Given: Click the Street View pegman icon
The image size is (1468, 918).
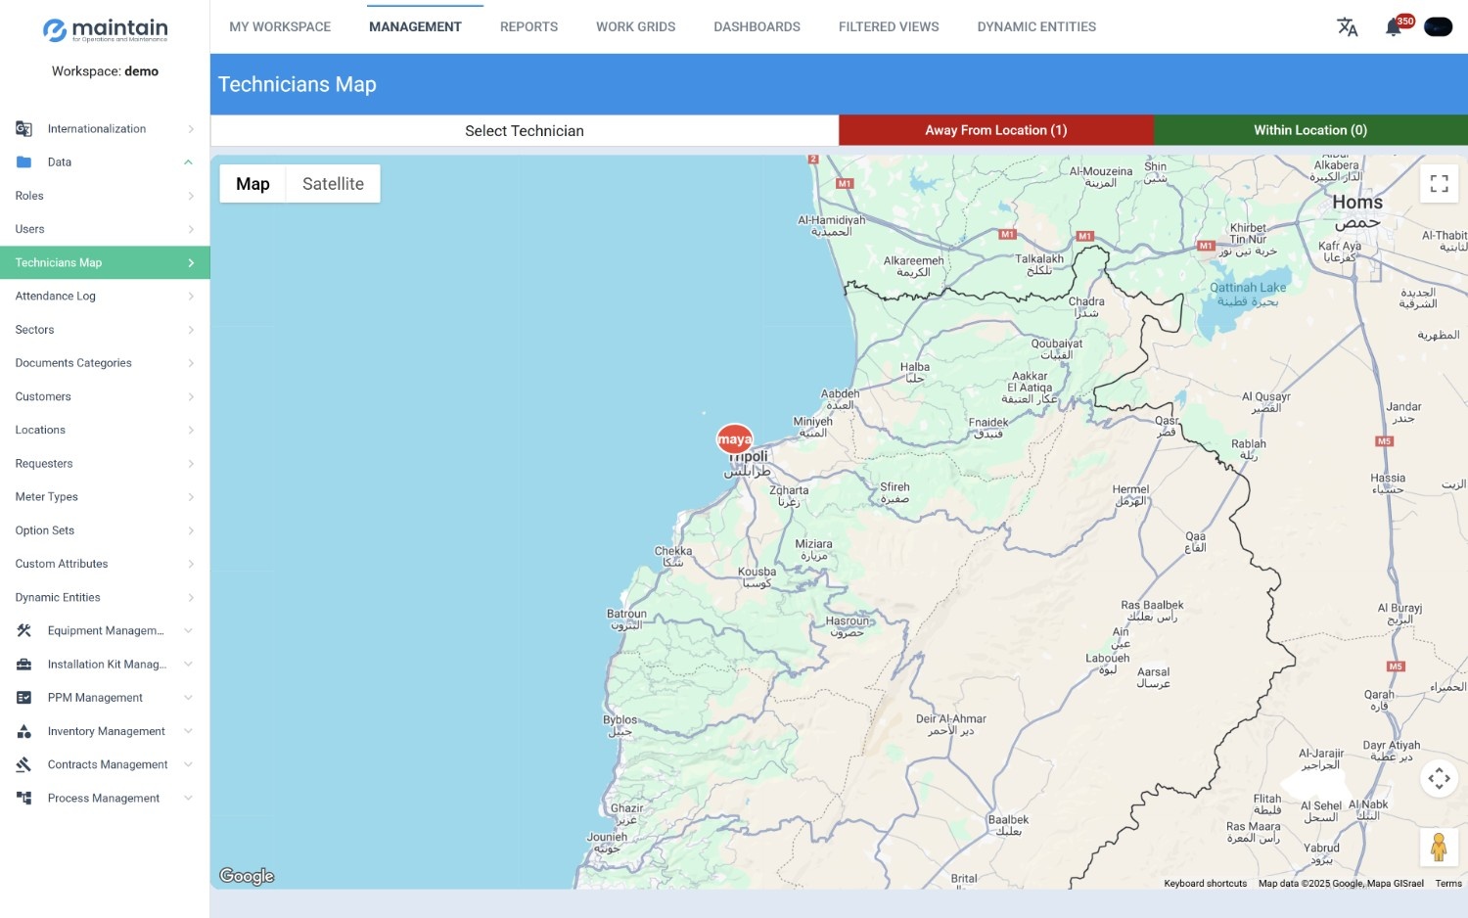Looking at the screenshot, I should click(x=1439, y=848).
